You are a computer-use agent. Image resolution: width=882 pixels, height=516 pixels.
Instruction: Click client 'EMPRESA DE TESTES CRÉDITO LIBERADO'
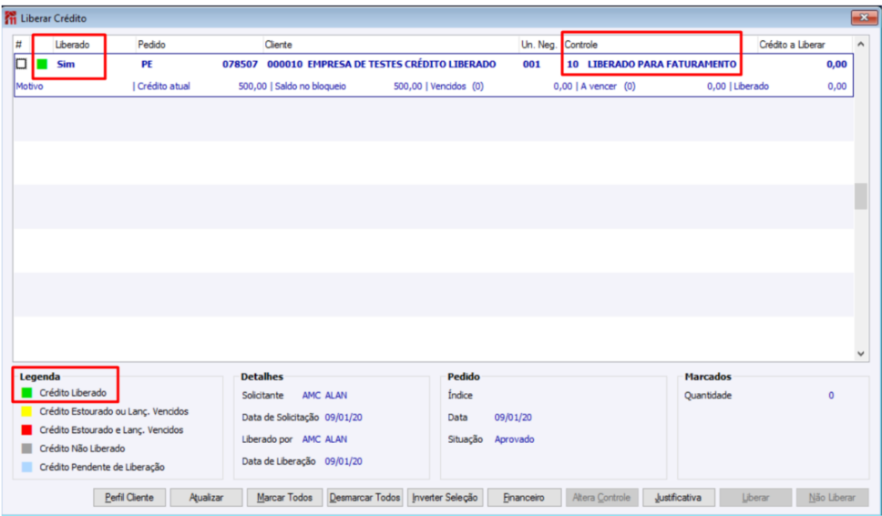click(x=402, y=64)
